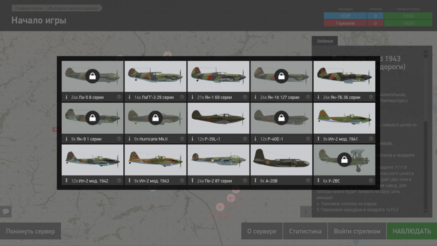This screenshot has height=246, width=437.
Task: Select the blue СССР coalition cell
Action: point(345,16)
